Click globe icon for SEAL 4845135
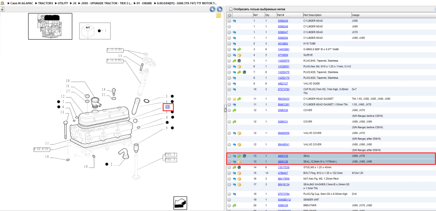Viewport: 436px width, 211px height. 244,156
